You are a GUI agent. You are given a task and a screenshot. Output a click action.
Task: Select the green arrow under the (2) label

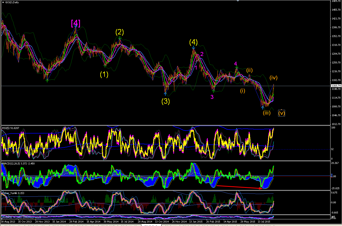[120, 38]
